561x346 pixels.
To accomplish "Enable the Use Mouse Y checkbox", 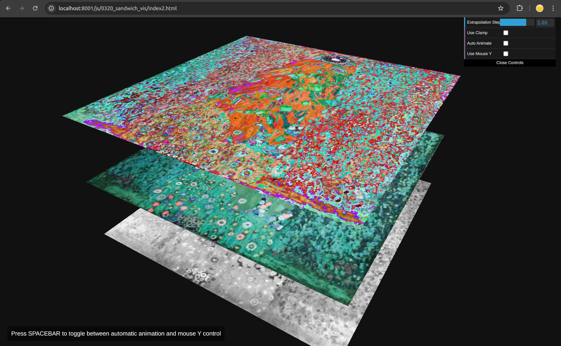I will click(506, 54).
